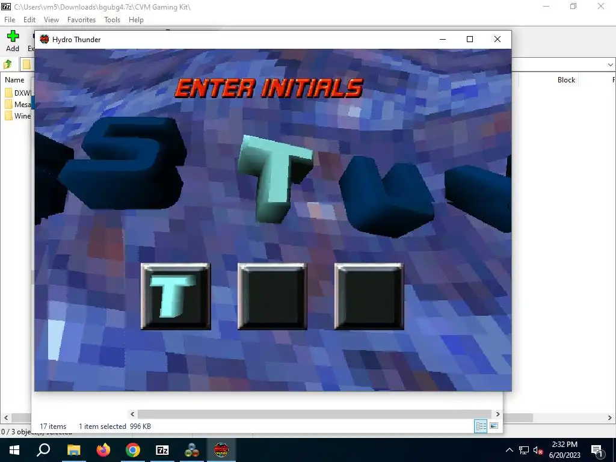Maximize the Hydro Thunder window

pos(469,39)
